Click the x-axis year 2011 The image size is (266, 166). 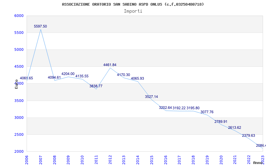(x=96, y=160)
